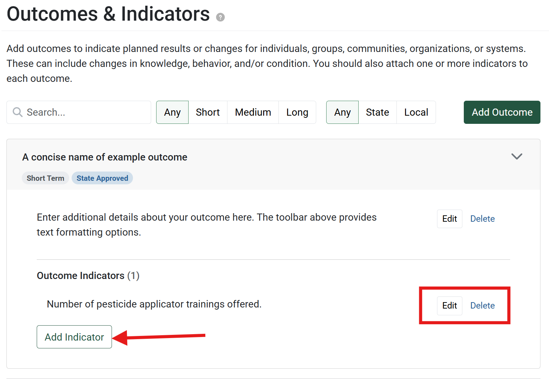Screen dimensions: 549x379
Task: Filter outcomes by Long term
Action: 297,112
